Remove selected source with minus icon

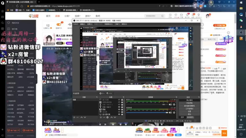tap(104, 117)
